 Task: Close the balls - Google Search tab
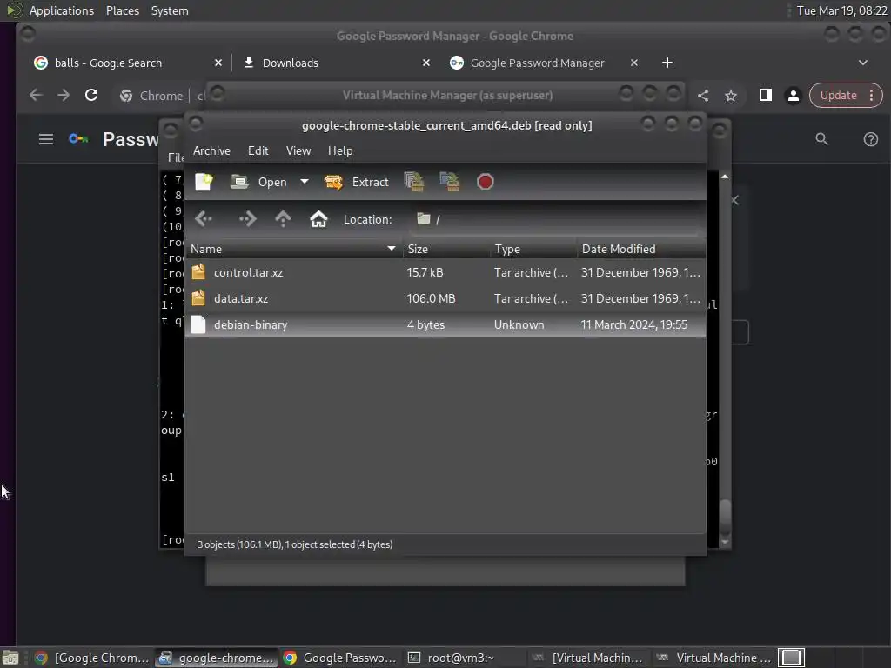[218, 63]
